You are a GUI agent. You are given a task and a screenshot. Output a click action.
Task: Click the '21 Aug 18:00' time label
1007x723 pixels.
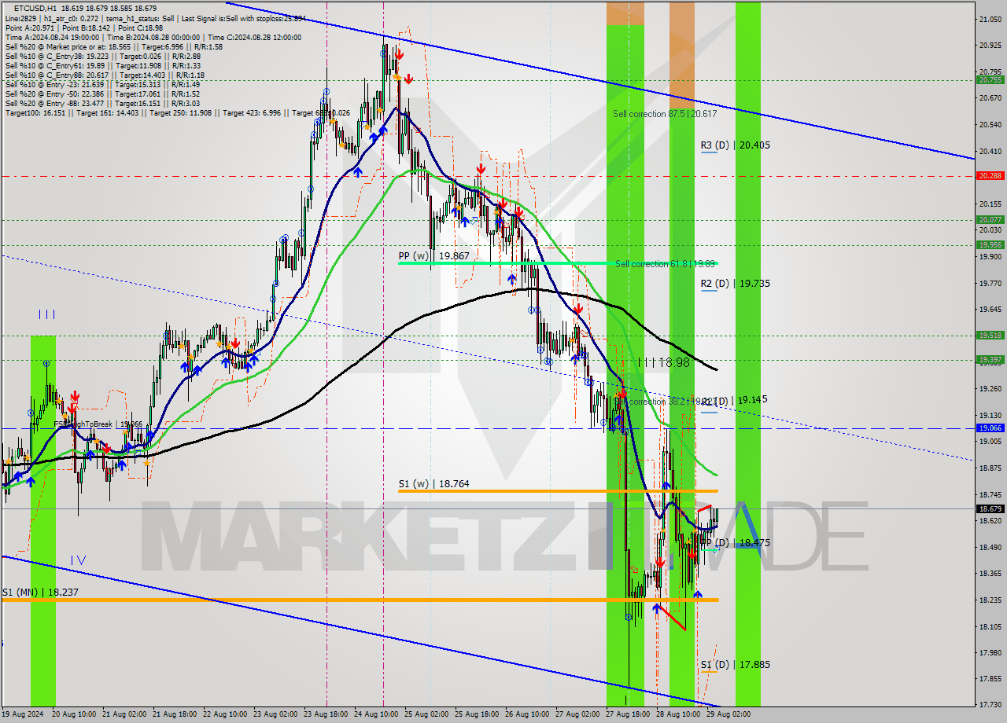coord(174,715)
